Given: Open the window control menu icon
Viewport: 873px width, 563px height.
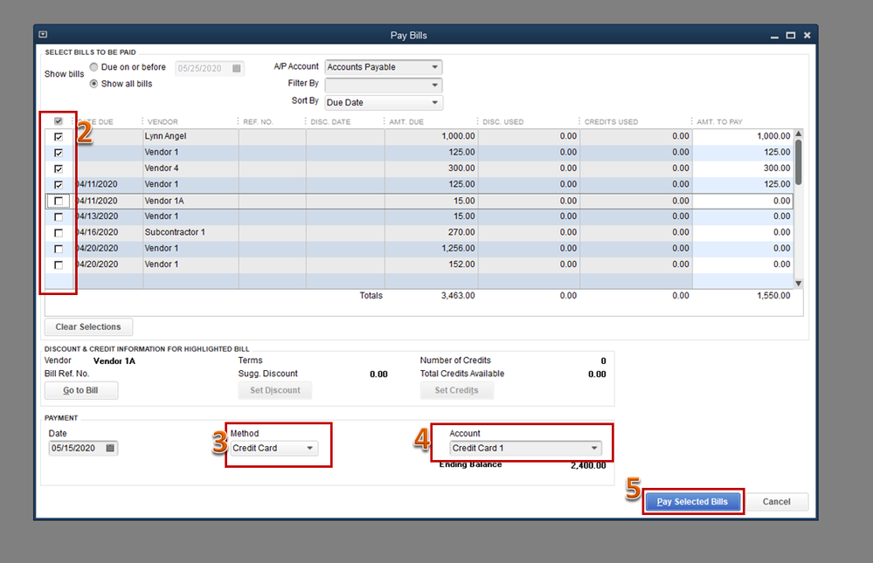Looking at the screenshot, I should click(x=43, y=35).
